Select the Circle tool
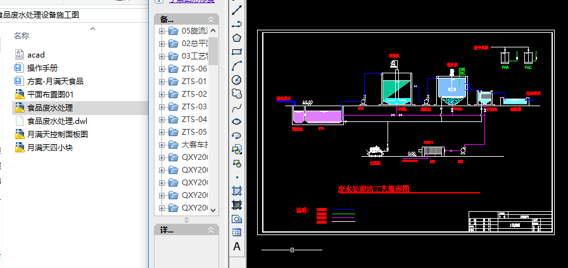This screenshot has height=268, width=568. point(237,80)
